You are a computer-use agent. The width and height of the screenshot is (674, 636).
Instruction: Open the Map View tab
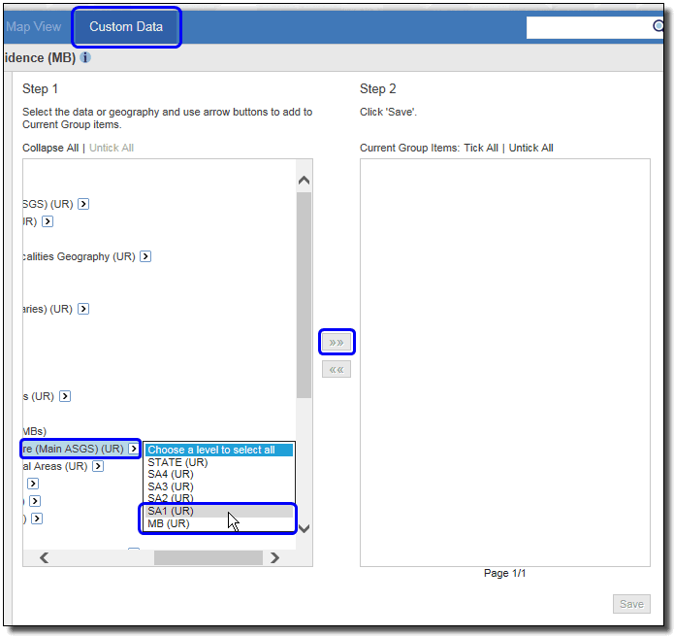(33, 27)
